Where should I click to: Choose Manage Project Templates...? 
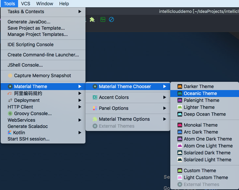38,34
